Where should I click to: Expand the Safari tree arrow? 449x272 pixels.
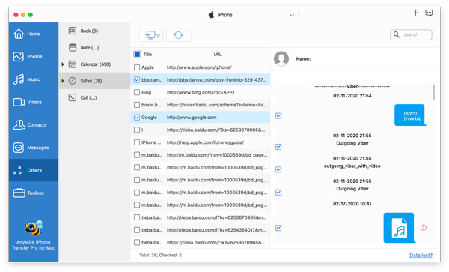click(63, 81)
